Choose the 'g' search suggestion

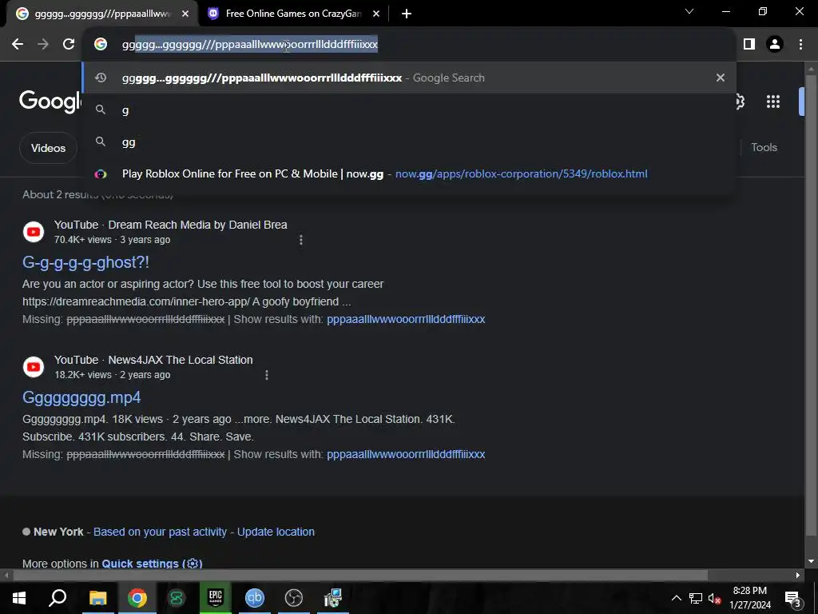pyautogui.click(x=409, y=110)
